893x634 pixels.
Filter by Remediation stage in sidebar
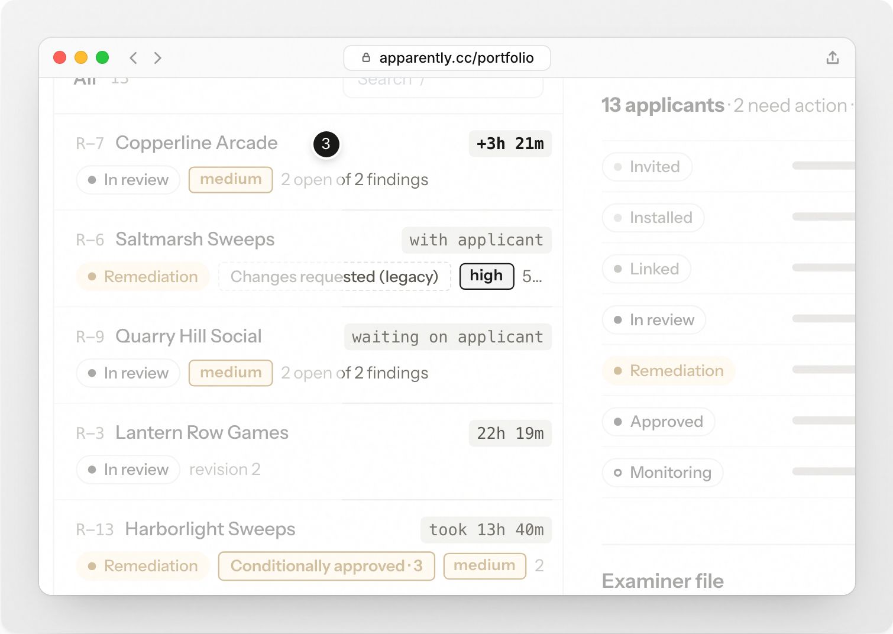[668, 371]
